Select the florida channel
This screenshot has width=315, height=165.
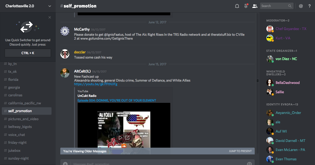(13, 80)
